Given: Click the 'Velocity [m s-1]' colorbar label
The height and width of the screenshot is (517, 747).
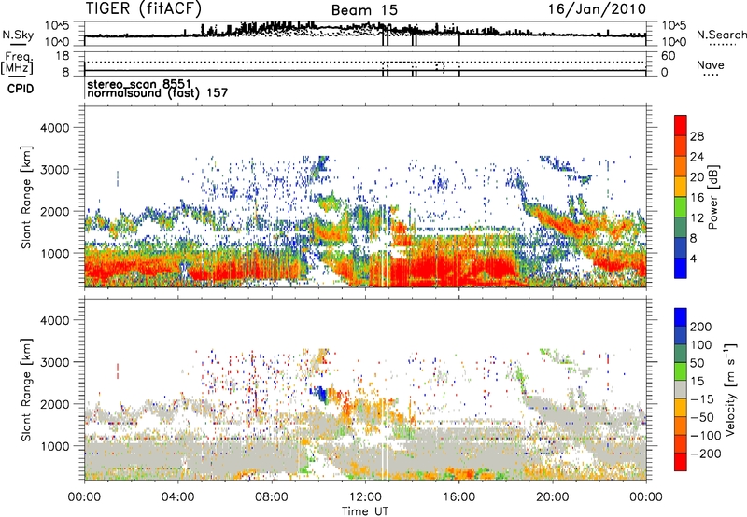Looking at the screenshot, I should point(729,389).
